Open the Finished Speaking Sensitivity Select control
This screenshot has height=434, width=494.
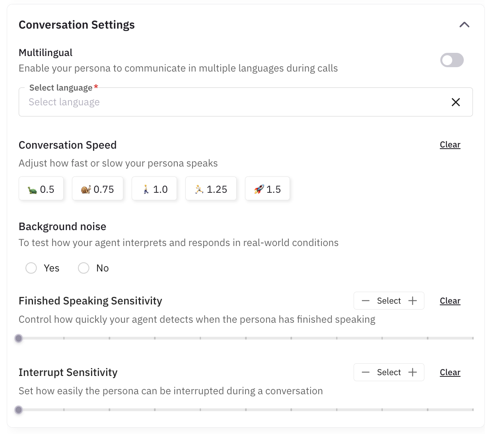(x=389, y=301)
